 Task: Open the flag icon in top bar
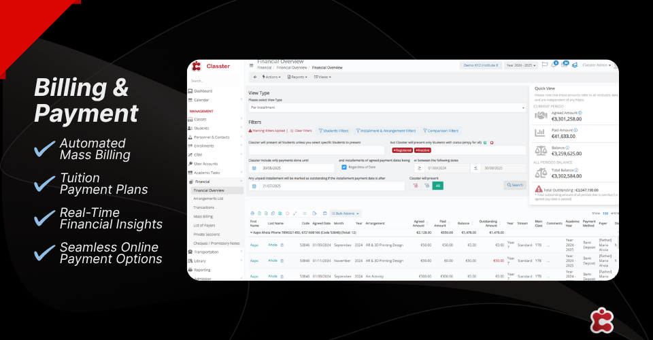click(544, 65)
